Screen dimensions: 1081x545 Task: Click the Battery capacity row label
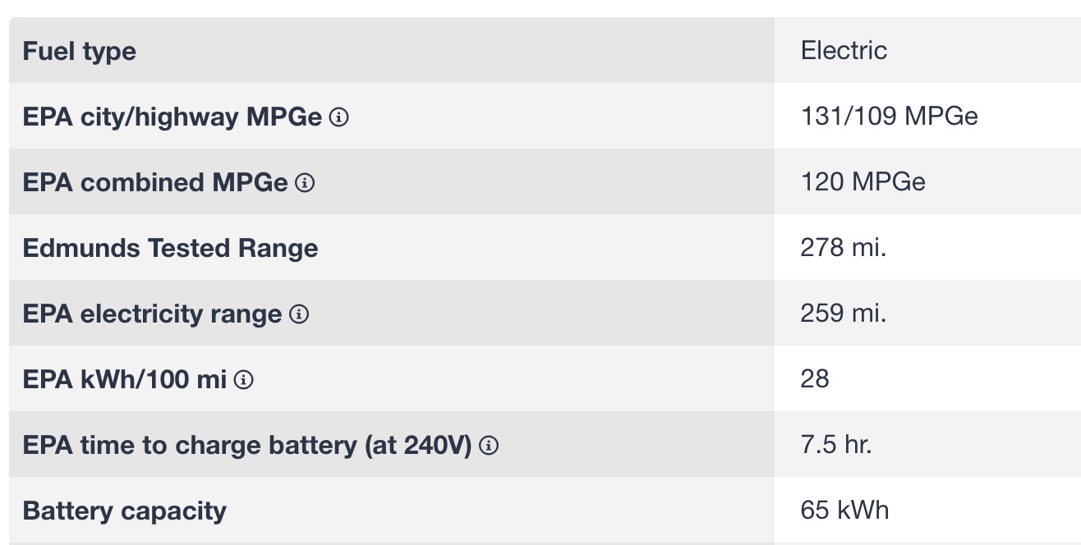pos(125,511)
